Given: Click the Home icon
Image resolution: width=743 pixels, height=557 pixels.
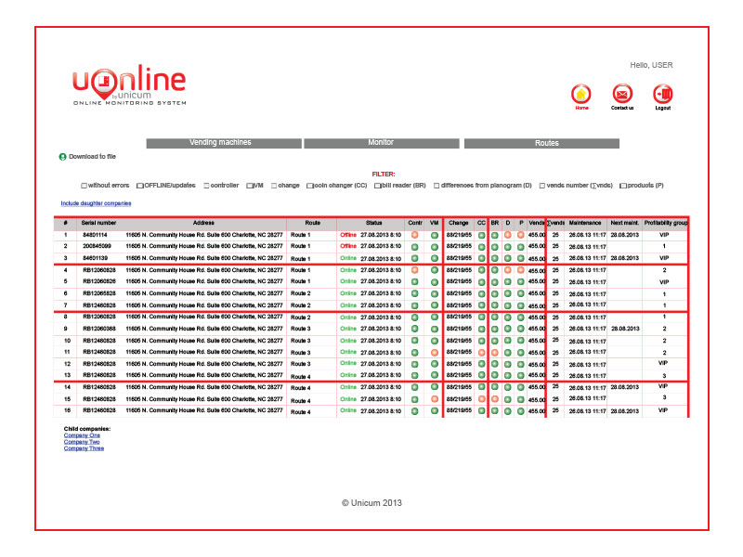Looking at the screenshot, I should click(581, 94).
